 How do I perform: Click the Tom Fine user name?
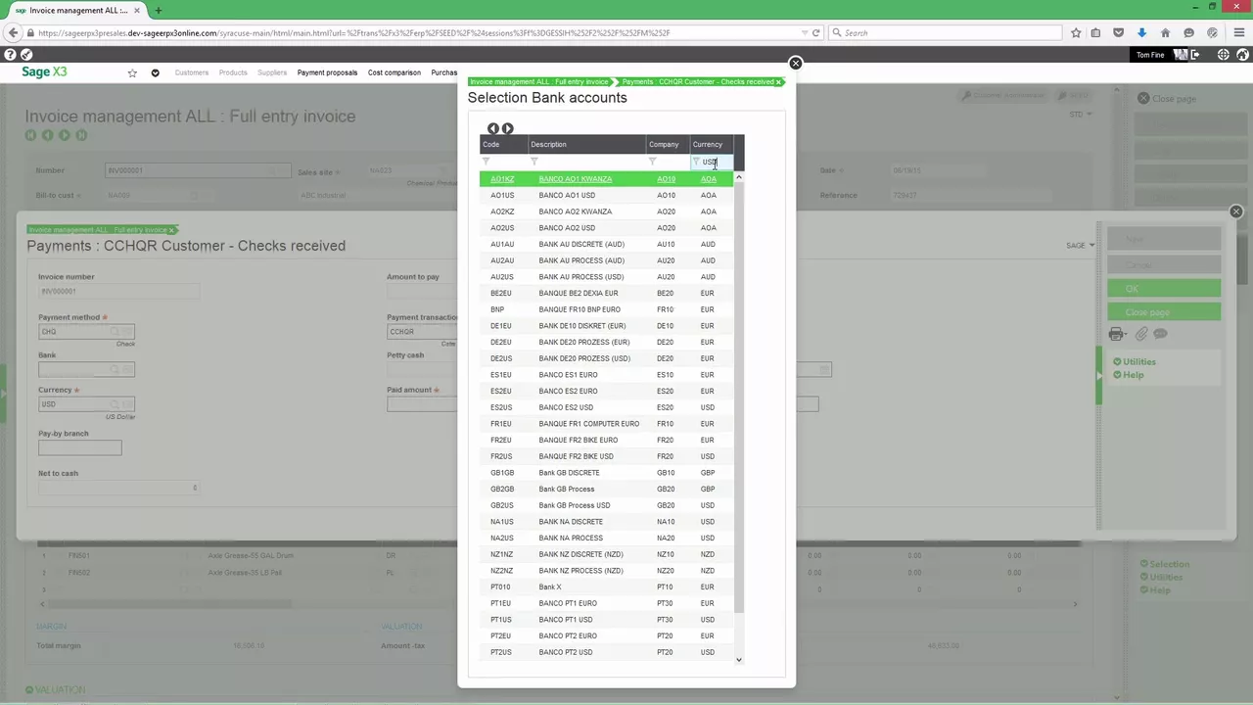1150,55
